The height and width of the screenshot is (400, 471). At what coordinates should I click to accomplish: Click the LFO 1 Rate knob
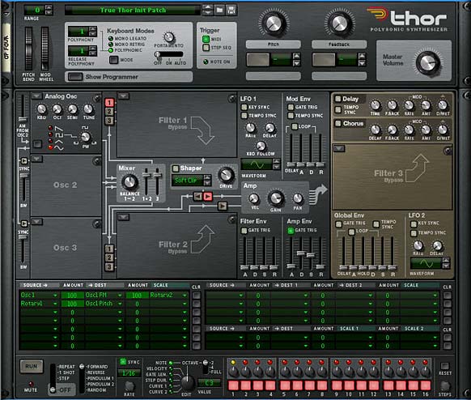(251, 128)
